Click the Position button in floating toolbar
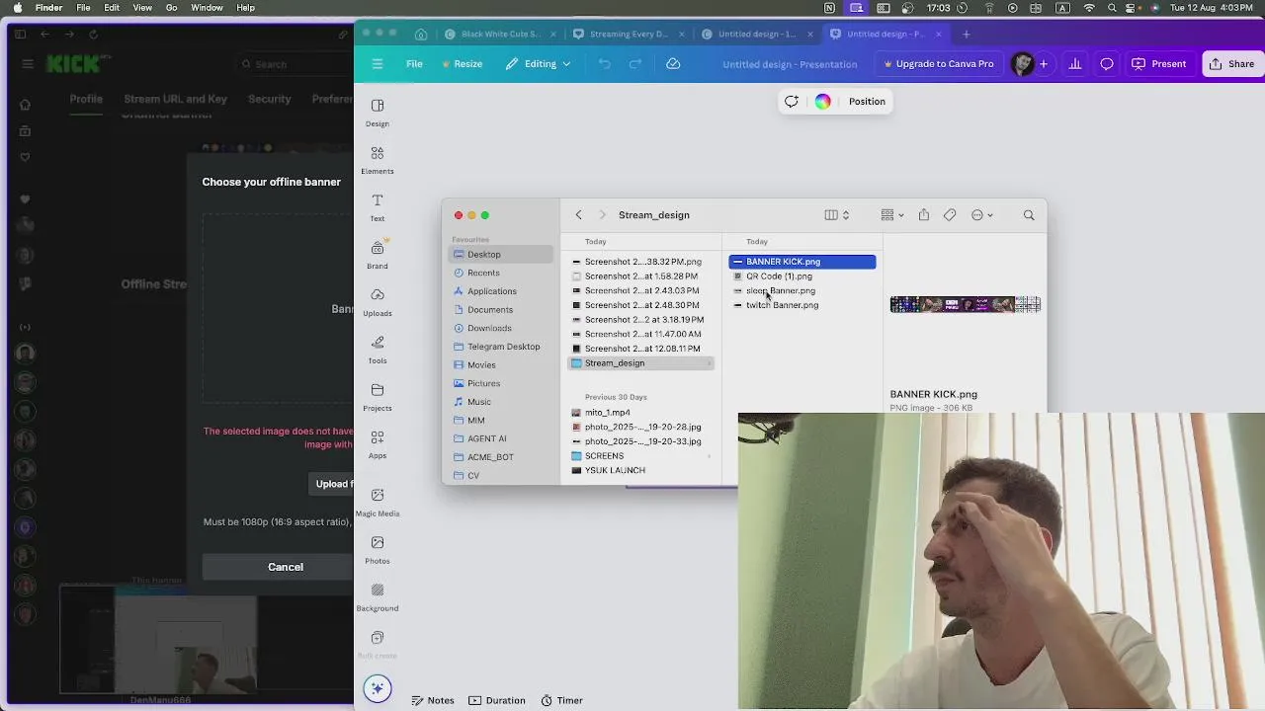1265x711 pixels. click(x=867, y=101)
